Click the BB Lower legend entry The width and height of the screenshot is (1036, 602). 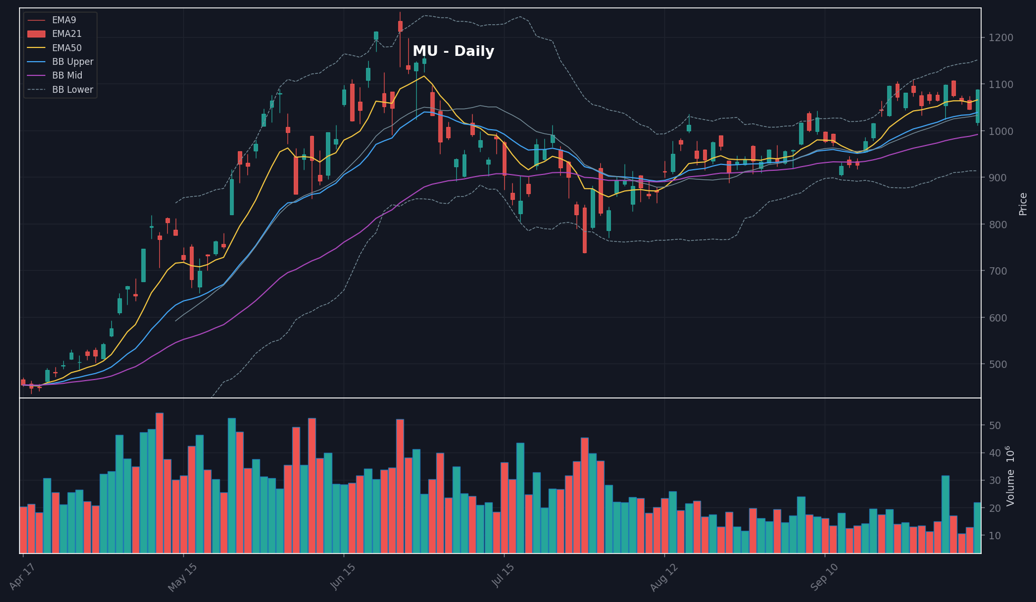(x=60, y=90)
